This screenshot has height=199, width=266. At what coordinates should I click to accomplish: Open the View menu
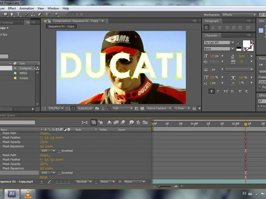[41, 8]
